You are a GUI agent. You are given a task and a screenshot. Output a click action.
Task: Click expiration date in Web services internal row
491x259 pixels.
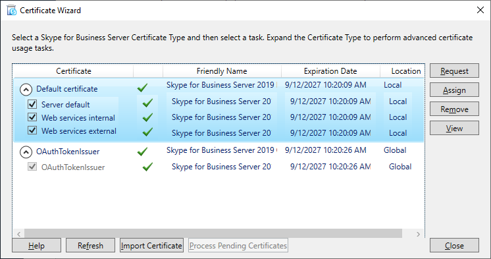(330, 117)
